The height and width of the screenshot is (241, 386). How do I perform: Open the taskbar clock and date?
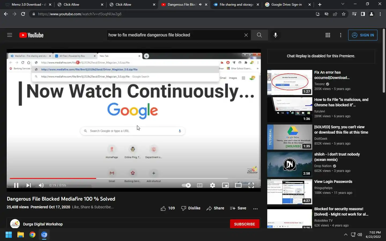tap(373, 235)
